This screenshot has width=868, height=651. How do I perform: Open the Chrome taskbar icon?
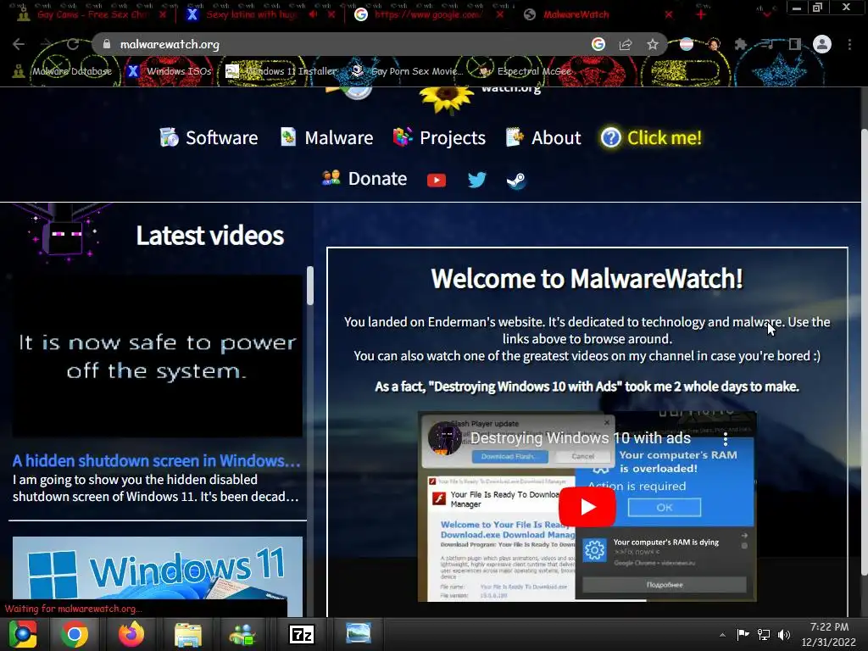(75, 634)
